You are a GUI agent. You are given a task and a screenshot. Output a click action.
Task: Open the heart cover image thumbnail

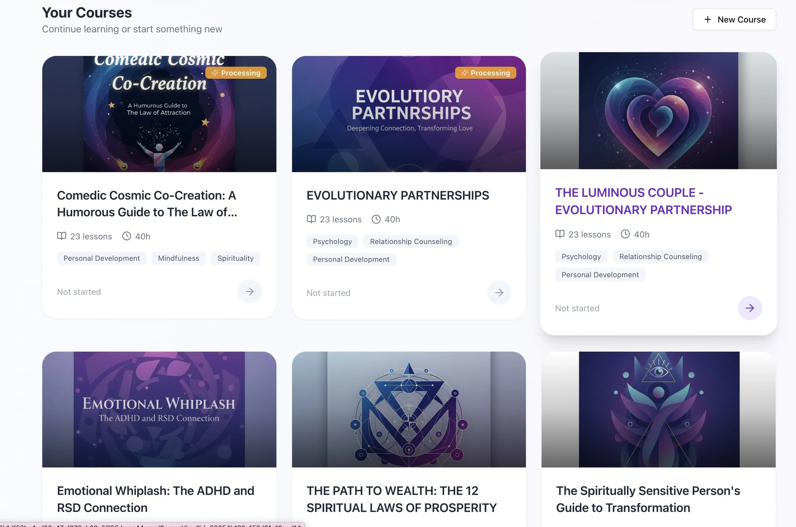658,111
